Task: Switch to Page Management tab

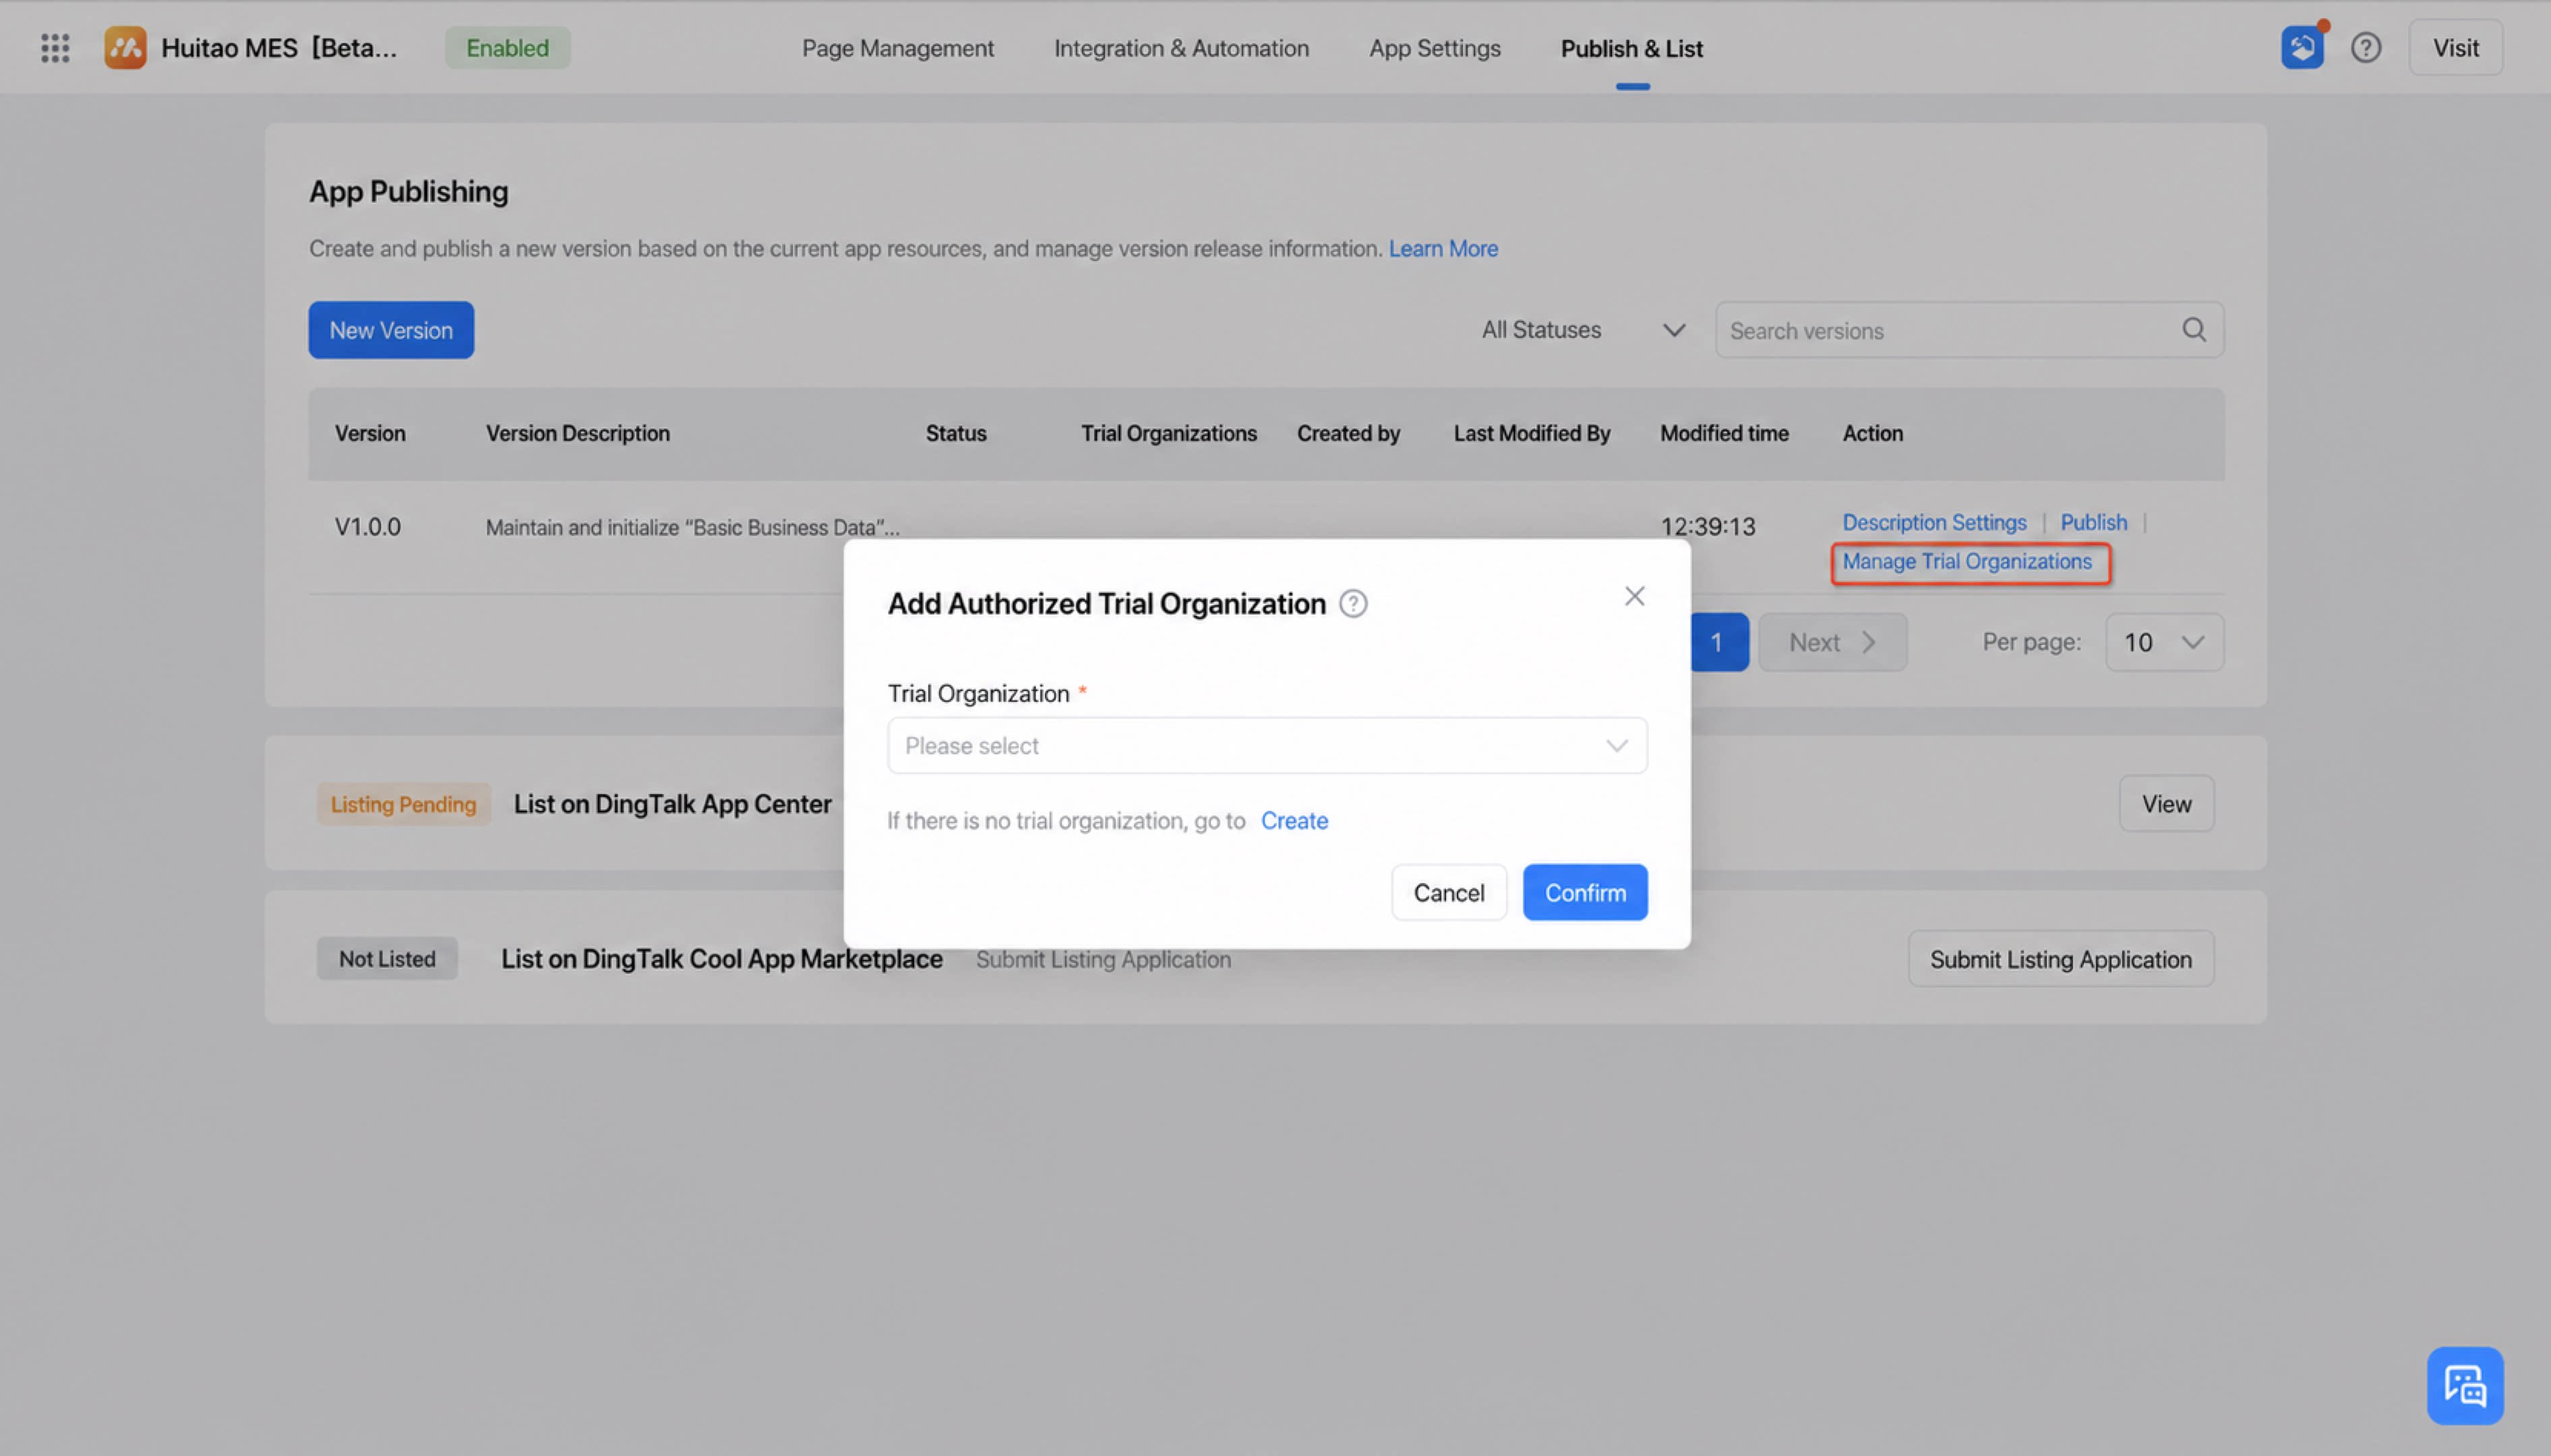Action: point(897,48)
